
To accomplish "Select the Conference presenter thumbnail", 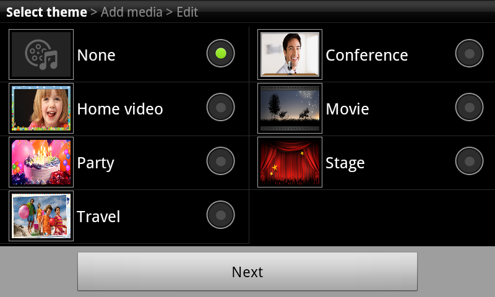I will click(290, 55).
